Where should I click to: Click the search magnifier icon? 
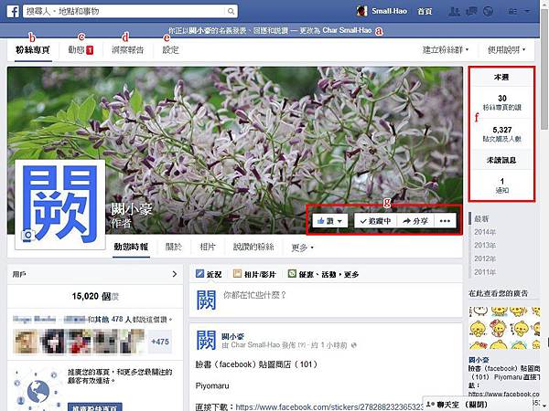click(231, 12)
